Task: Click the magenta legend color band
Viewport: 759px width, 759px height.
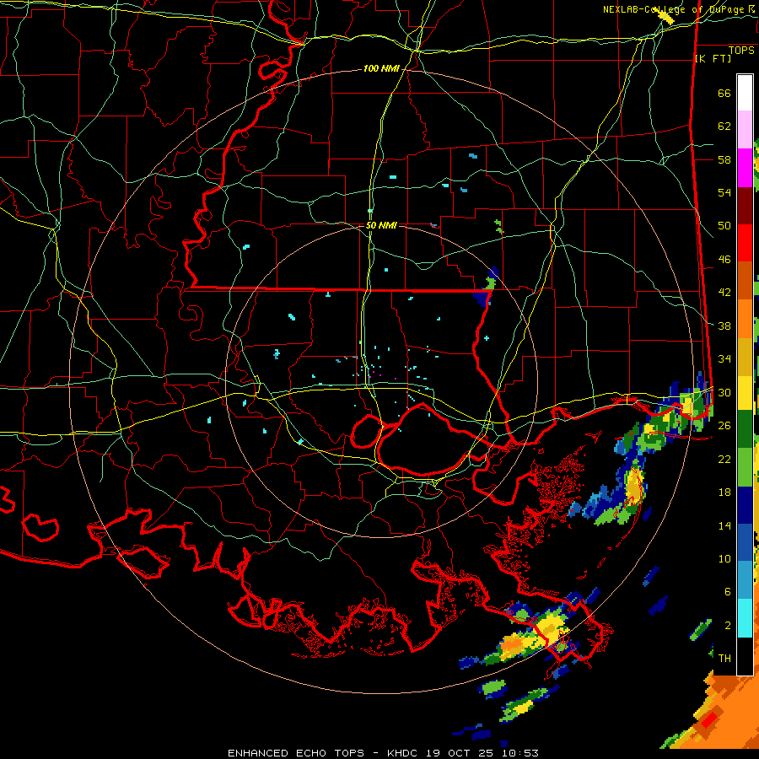Action: click(745, 168)
